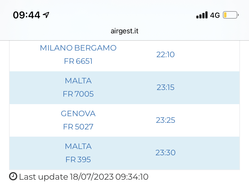
Task: Open flight FR 395
Action: (78, 160)
